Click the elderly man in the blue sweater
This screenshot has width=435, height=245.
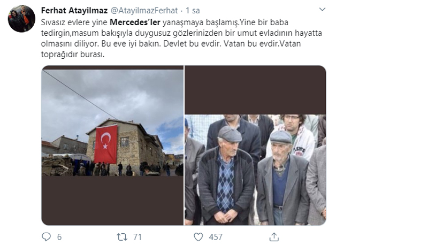281,178
